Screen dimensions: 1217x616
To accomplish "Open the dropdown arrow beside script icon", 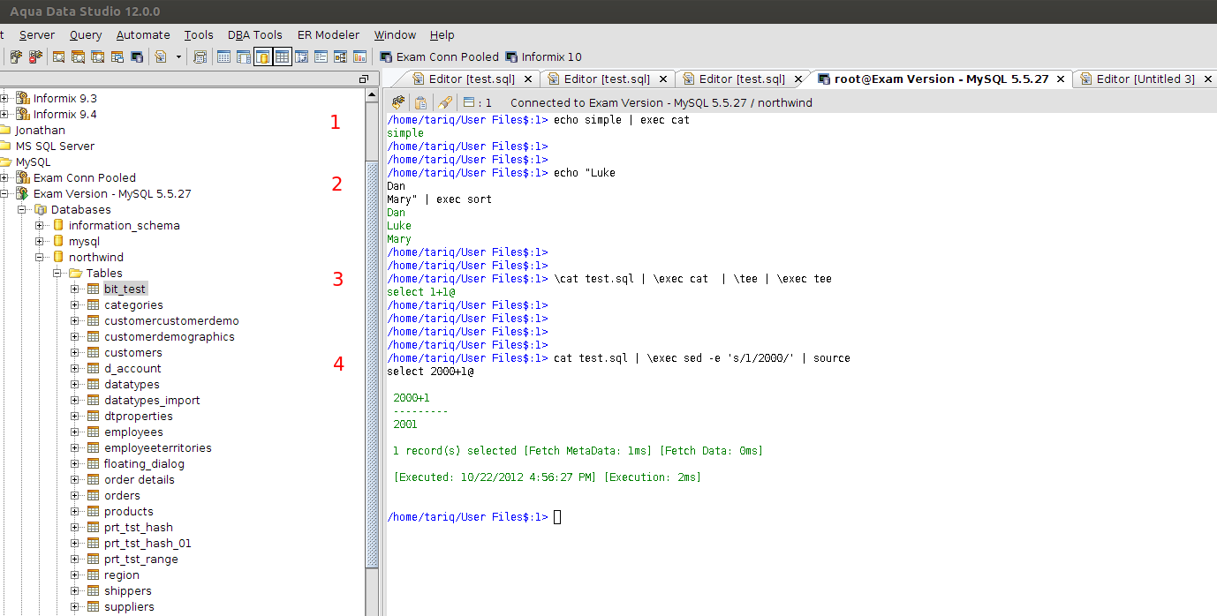I will (178, 56).
